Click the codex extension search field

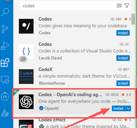pos(69,6)
